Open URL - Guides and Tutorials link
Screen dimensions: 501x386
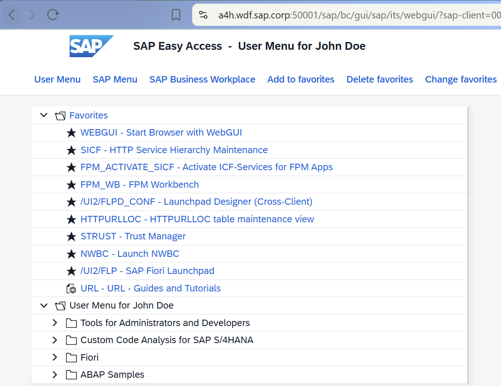(151, 288)
